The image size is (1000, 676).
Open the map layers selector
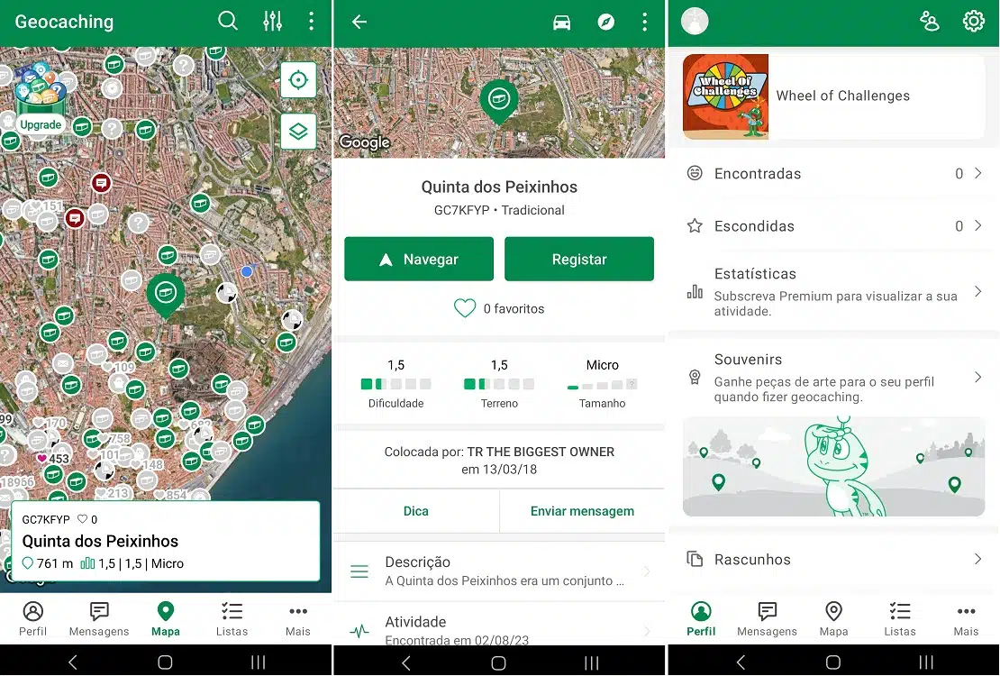coord(298,132)
